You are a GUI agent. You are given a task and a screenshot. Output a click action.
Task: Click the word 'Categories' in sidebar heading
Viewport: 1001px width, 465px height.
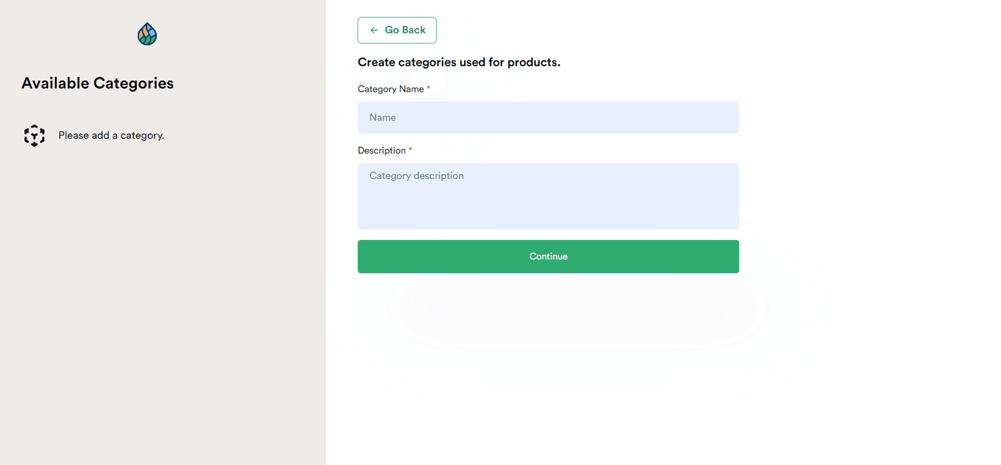(x=134, y=83)
